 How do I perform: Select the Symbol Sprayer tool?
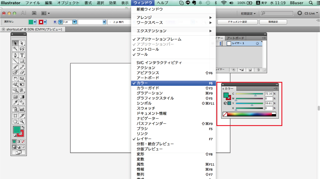pyautogui.click(x=15, y=109)
